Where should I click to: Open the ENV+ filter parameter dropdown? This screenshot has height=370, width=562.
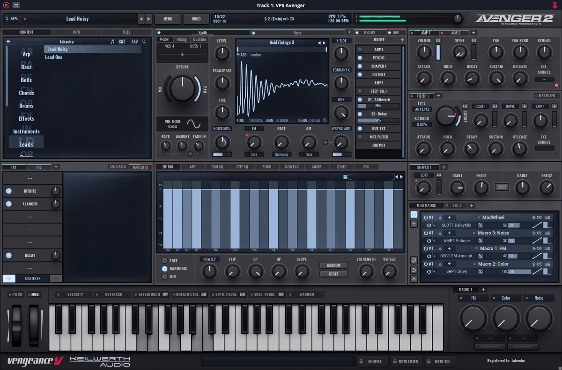tap(540, 106)
